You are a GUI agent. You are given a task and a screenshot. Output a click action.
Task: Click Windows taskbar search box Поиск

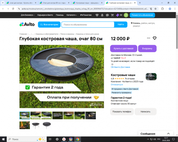[x=27, y=139]
